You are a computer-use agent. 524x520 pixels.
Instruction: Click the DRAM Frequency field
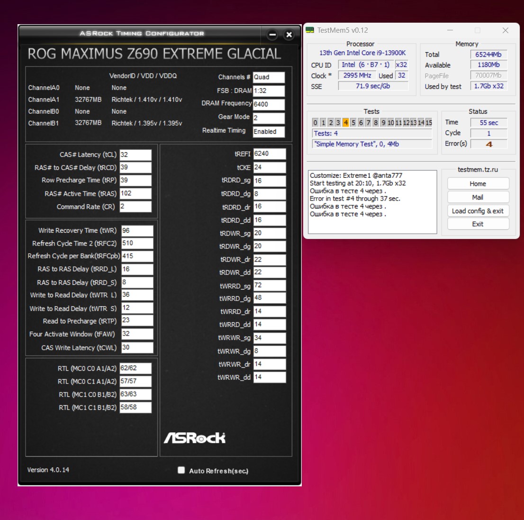(269, 104)
